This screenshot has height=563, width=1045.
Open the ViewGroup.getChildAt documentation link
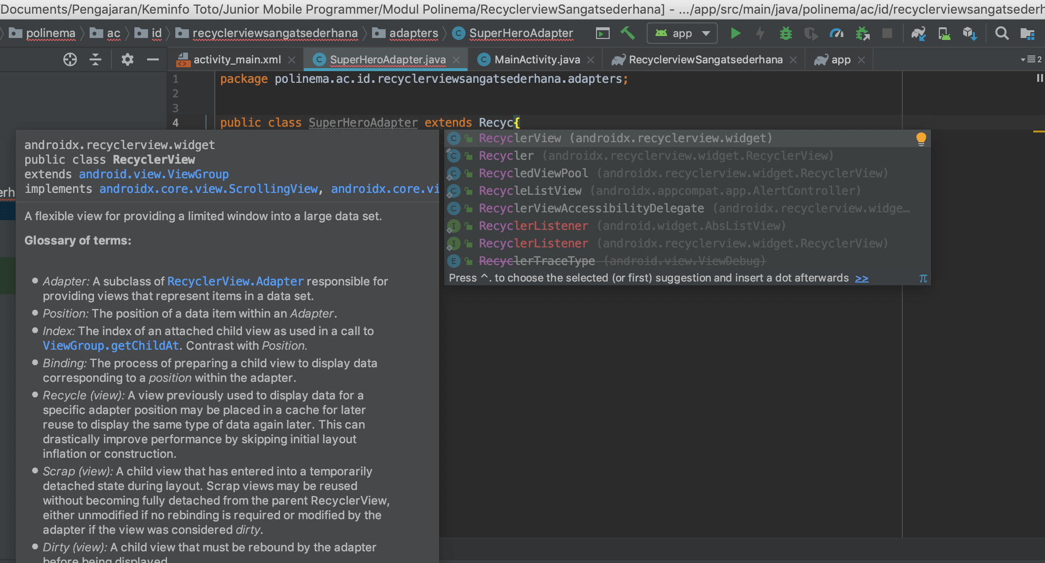(x=111, y=345)
